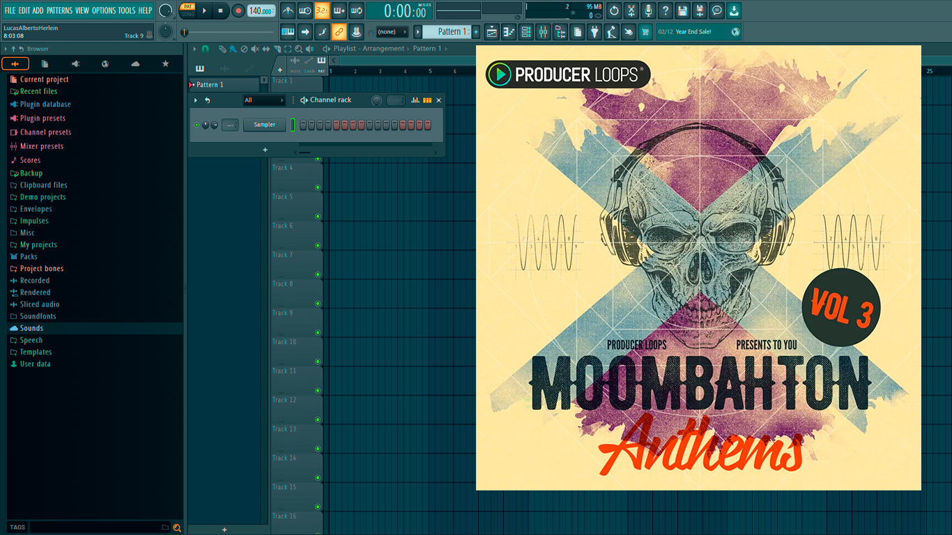Toggle the metronome icon

click(x=288, y=10)
